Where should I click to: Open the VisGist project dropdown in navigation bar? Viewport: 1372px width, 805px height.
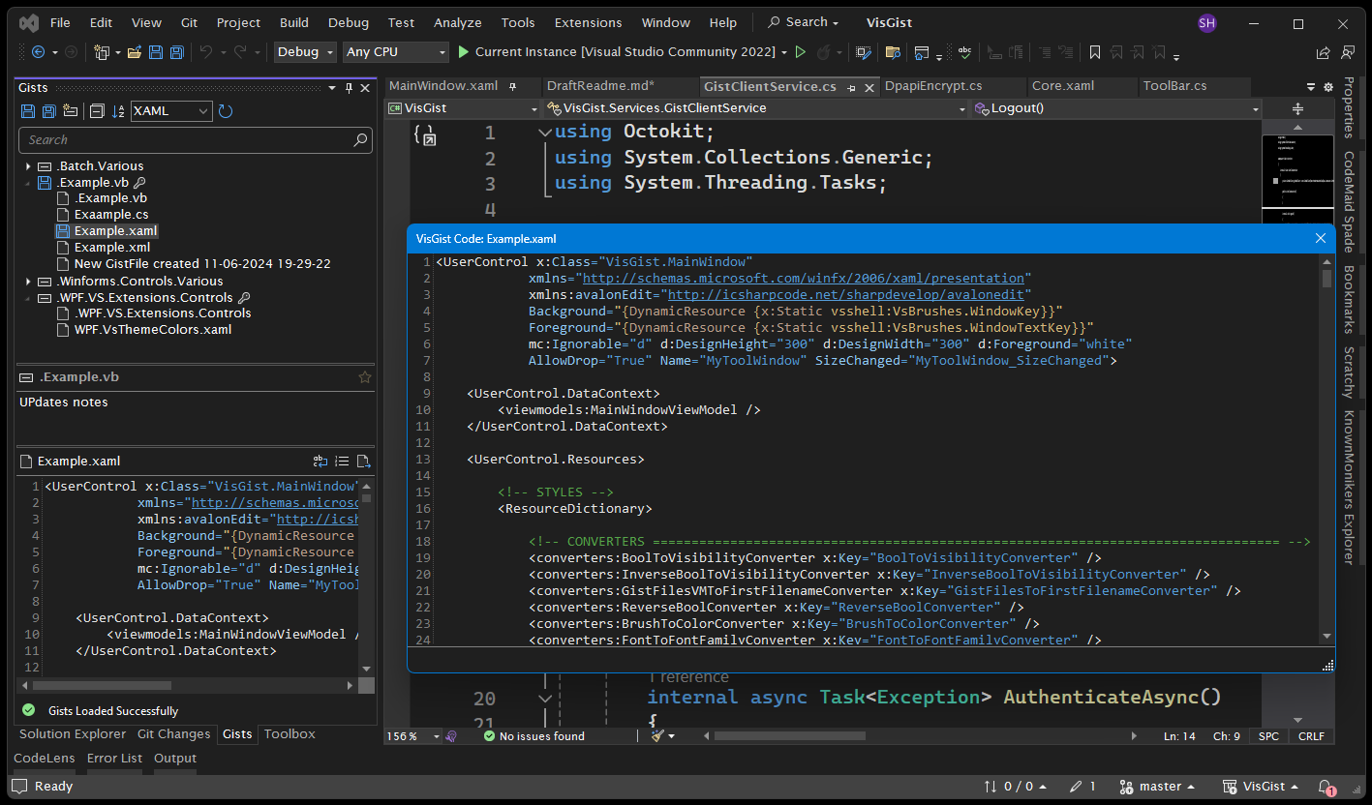(463, 108)
